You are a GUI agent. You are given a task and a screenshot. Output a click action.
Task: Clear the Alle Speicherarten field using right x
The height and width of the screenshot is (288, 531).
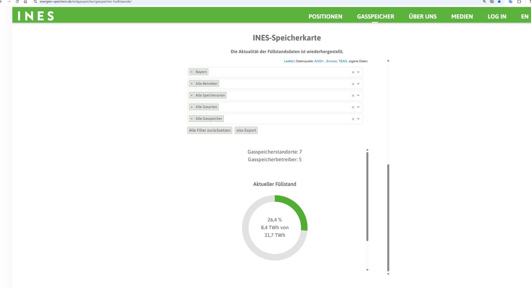click(x=353, y=95)
